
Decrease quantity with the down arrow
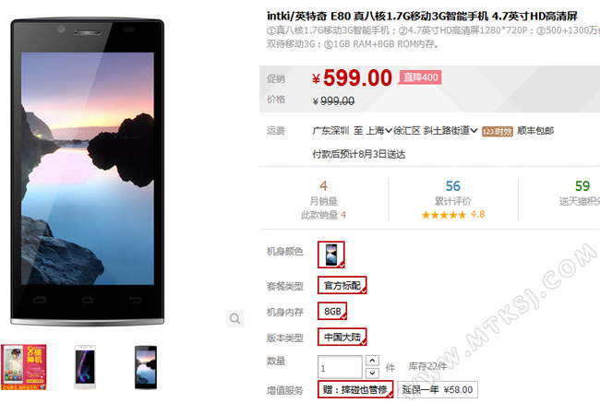[x=372, y=373]
